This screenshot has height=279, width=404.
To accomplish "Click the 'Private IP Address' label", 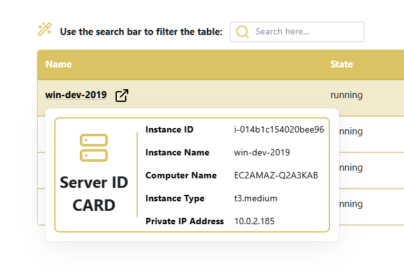I will [x=184, y=222].
